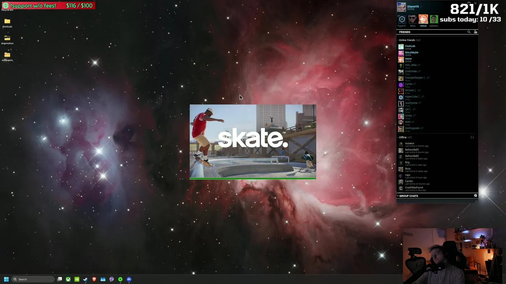
Task: Click the skate. splash screen image
Action: [253, 142]
